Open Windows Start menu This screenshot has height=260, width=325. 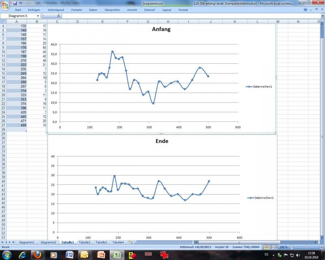(x=6, y=255)
